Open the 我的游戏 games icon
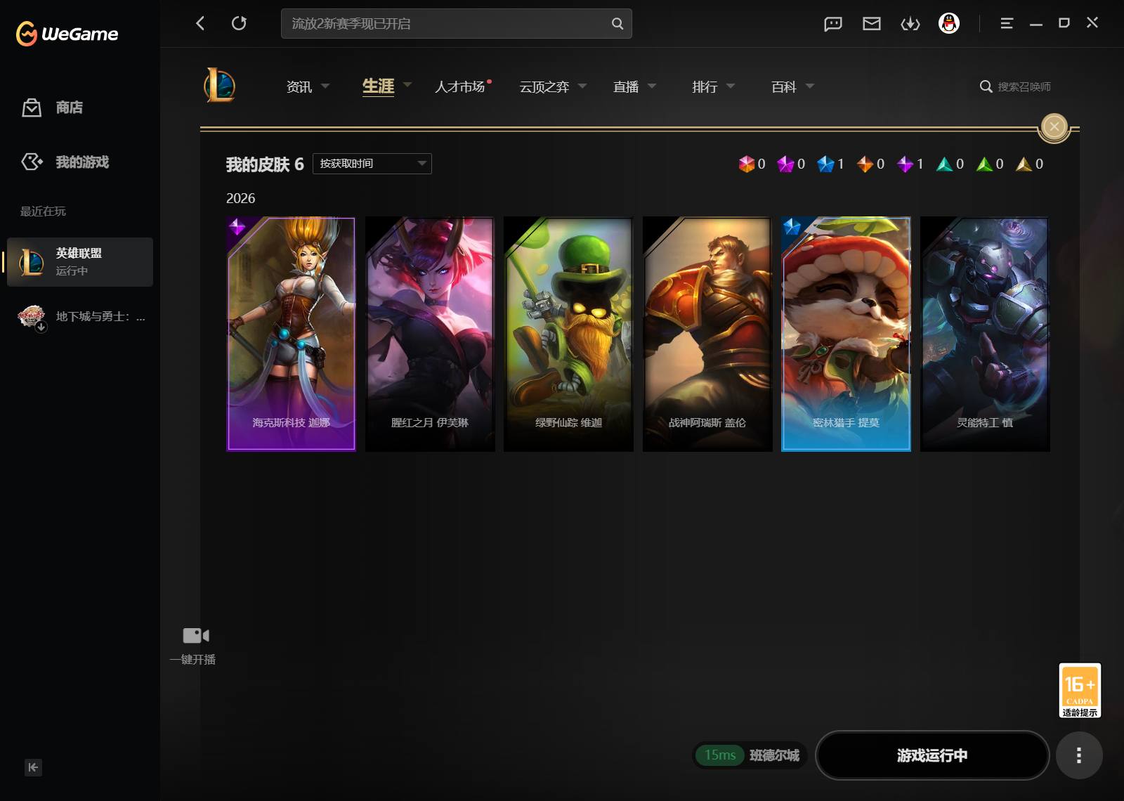 32,162
